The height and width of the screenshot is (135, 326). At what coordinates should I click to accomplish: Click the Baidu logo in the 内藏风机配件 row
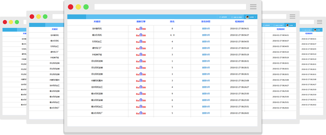141,80
